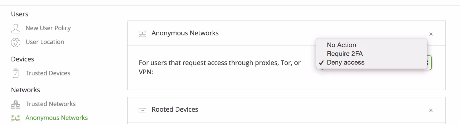Navigate to the Trusted Networks link
This screenshot has width=460, height=124.
tap(51, 104)
